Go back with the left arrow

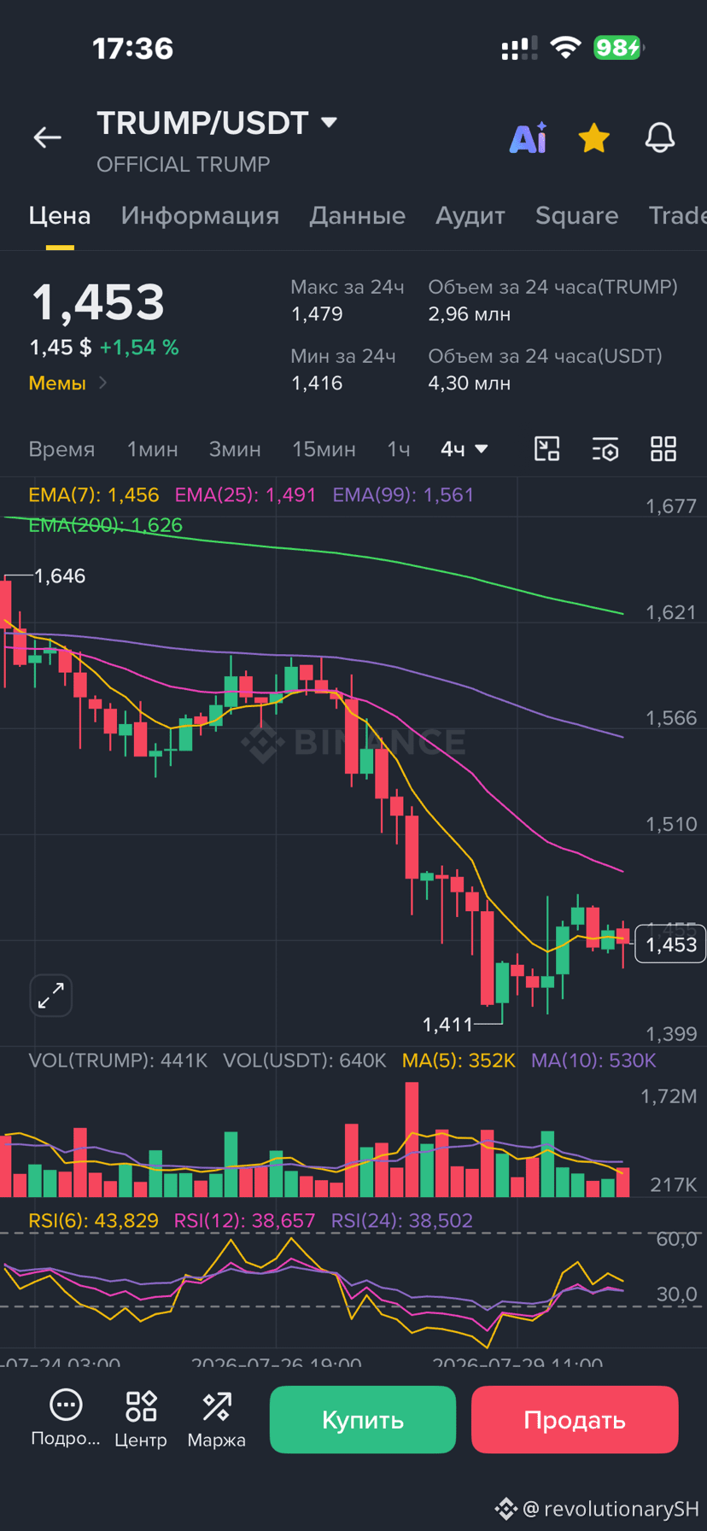click(x=47, y=137)
